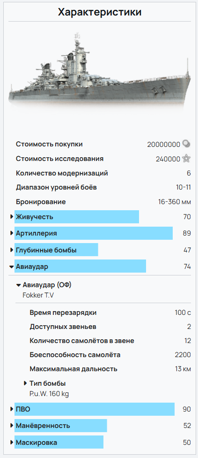Expand the Маскировка section arrow
Viewport: 198px width, 458px height.
pyautogui.click(x=12, y=442)
